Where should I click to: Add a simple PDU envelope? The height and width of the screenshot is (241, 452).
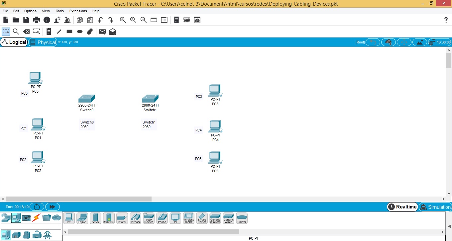coord(102,32)
